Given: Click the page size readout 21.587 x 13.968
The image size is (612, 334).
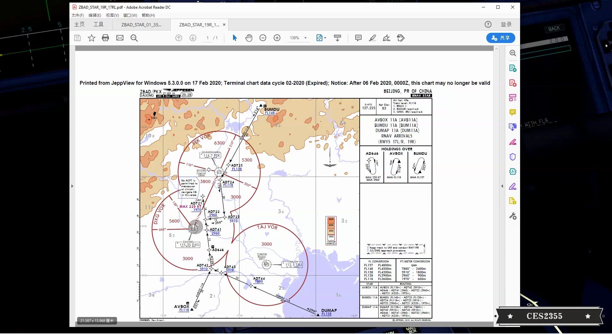Looking at the screenshot, I should tap(97, 321).
